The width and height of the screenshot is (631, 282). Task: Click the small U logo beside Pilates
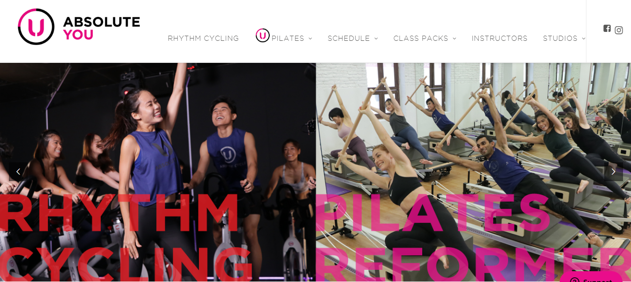coord(263,35)
